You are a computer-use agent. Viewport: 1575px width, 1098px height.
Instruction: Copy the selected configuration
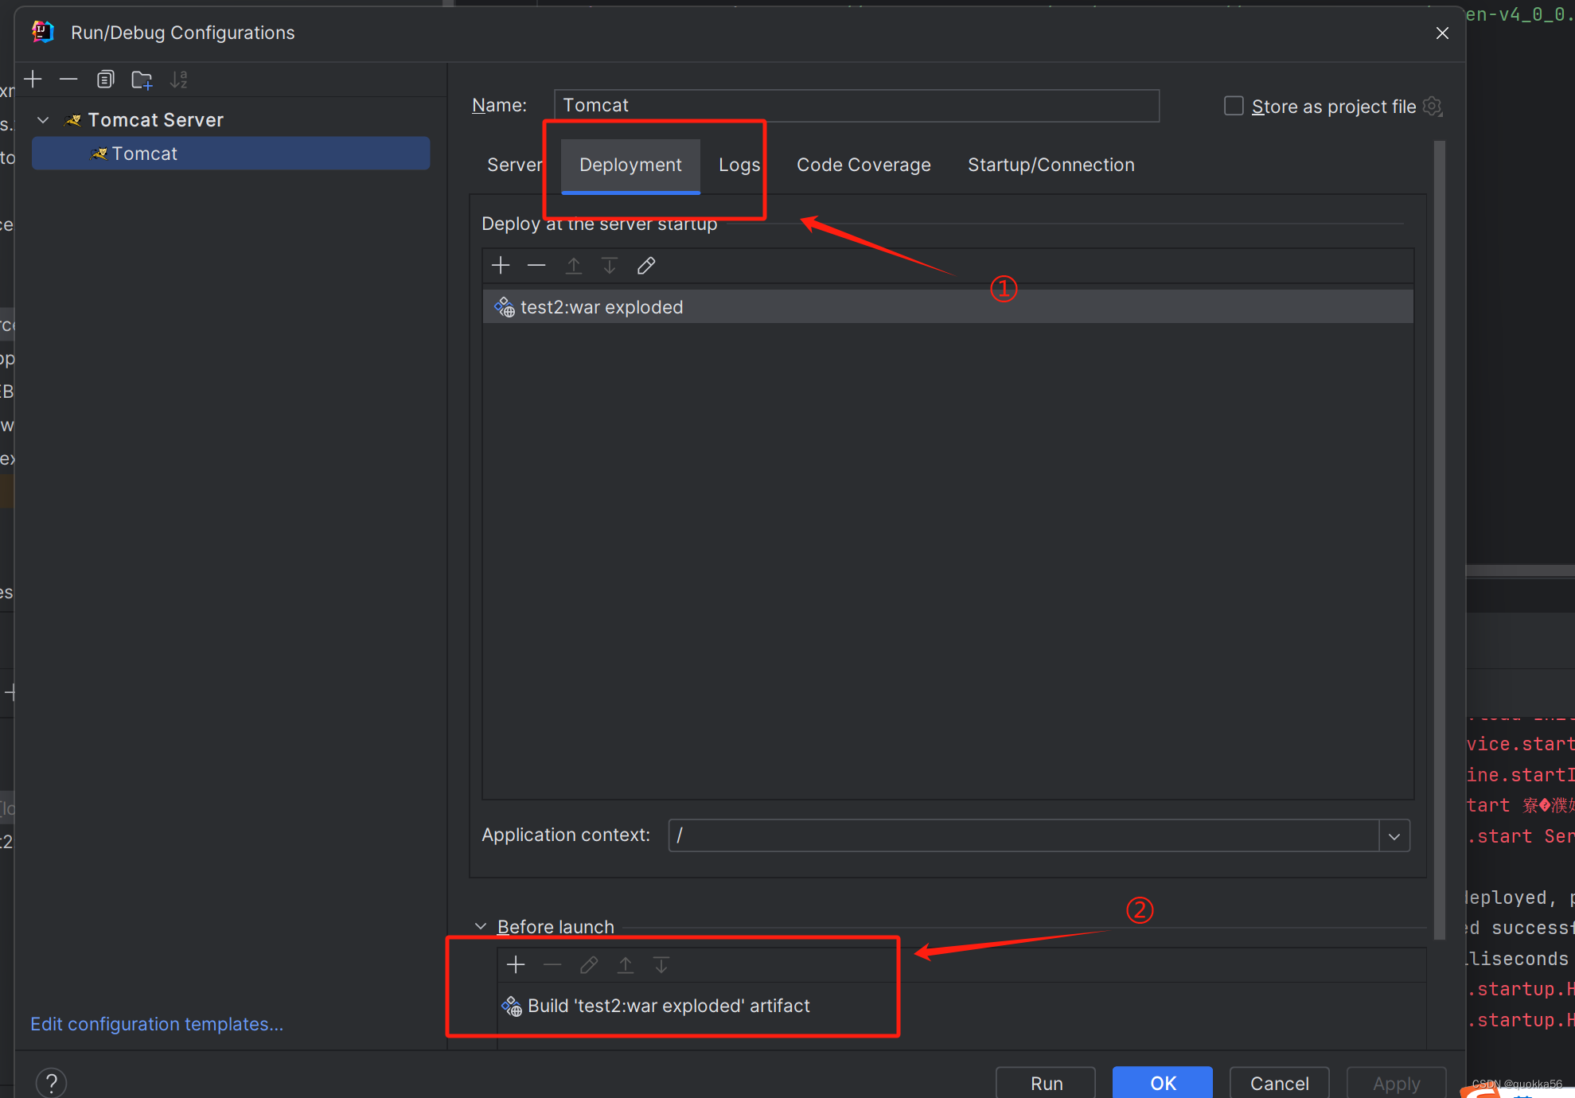(x=105, y=80)
